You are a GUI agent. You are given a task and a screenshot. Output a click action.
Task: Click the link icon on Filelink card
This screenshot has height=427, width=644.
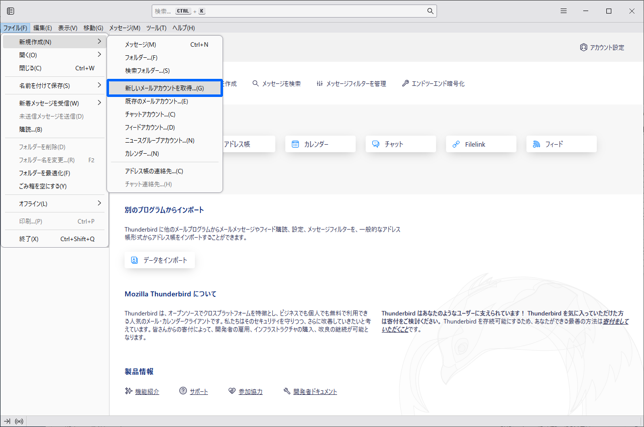[x=456, y=144]
